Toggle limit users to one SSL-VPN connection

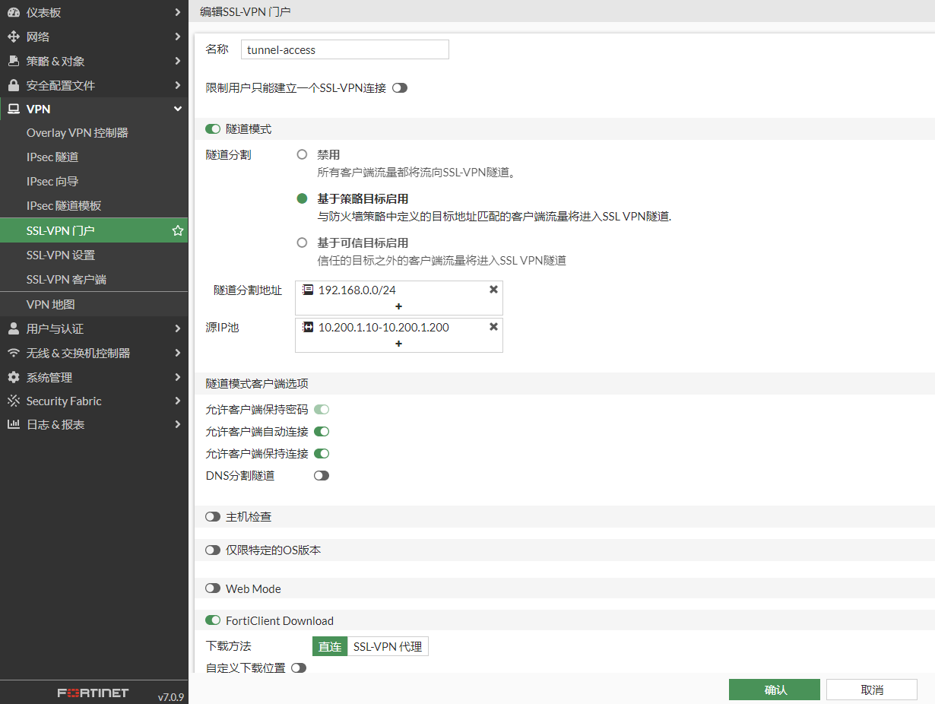400,88
